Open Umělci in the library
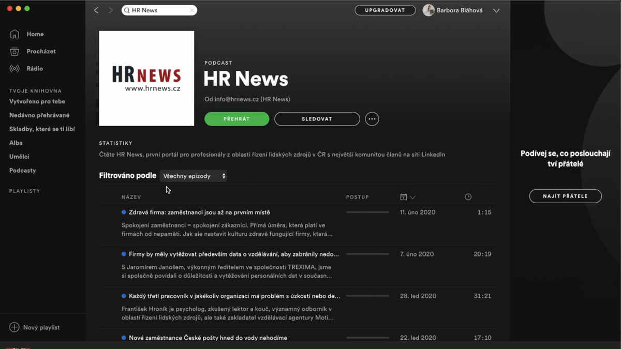Viewport: 621px width, 349px height. [19, 157]
